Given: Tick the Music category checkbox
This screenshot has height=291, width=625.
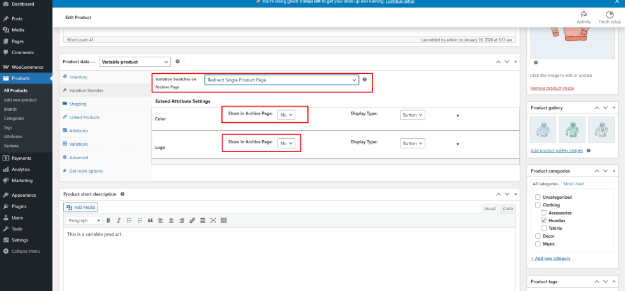Looking at the screenshot, I should tap(538, 243).
